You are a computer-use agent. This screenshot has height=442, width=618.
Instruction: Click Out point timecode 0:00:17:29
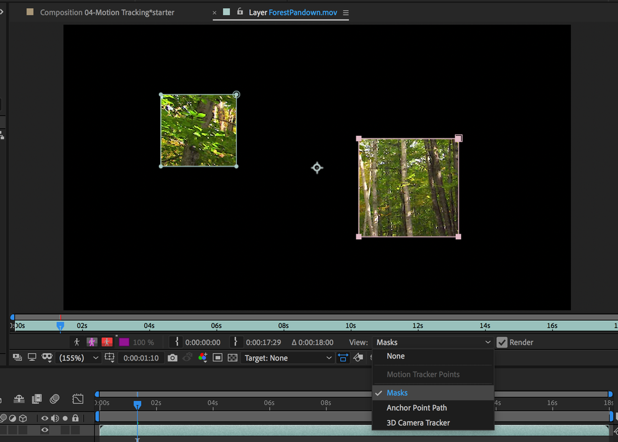click(x=264, y=342)
